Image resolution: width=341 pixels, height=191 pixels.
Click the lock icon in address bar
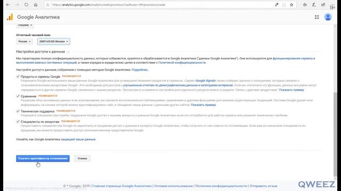coord(47,5)
